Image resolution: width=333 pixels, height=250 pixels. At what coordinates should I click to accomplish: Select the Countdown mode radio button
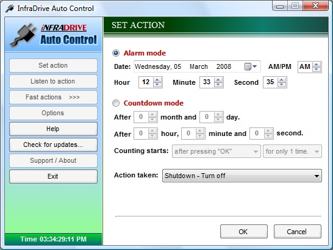(116, 103)
